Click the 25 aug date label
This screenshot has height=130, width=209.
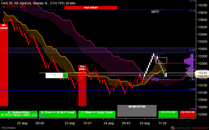pos(144,123)
